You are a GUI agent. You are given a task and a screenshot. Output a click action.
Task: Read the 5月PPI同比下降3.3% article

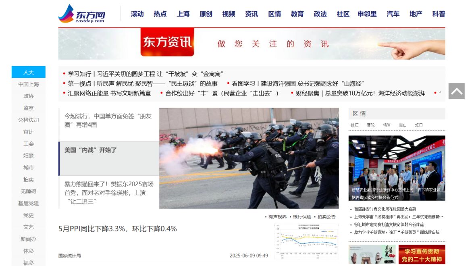pyautogui.click(x=118, y=229)
